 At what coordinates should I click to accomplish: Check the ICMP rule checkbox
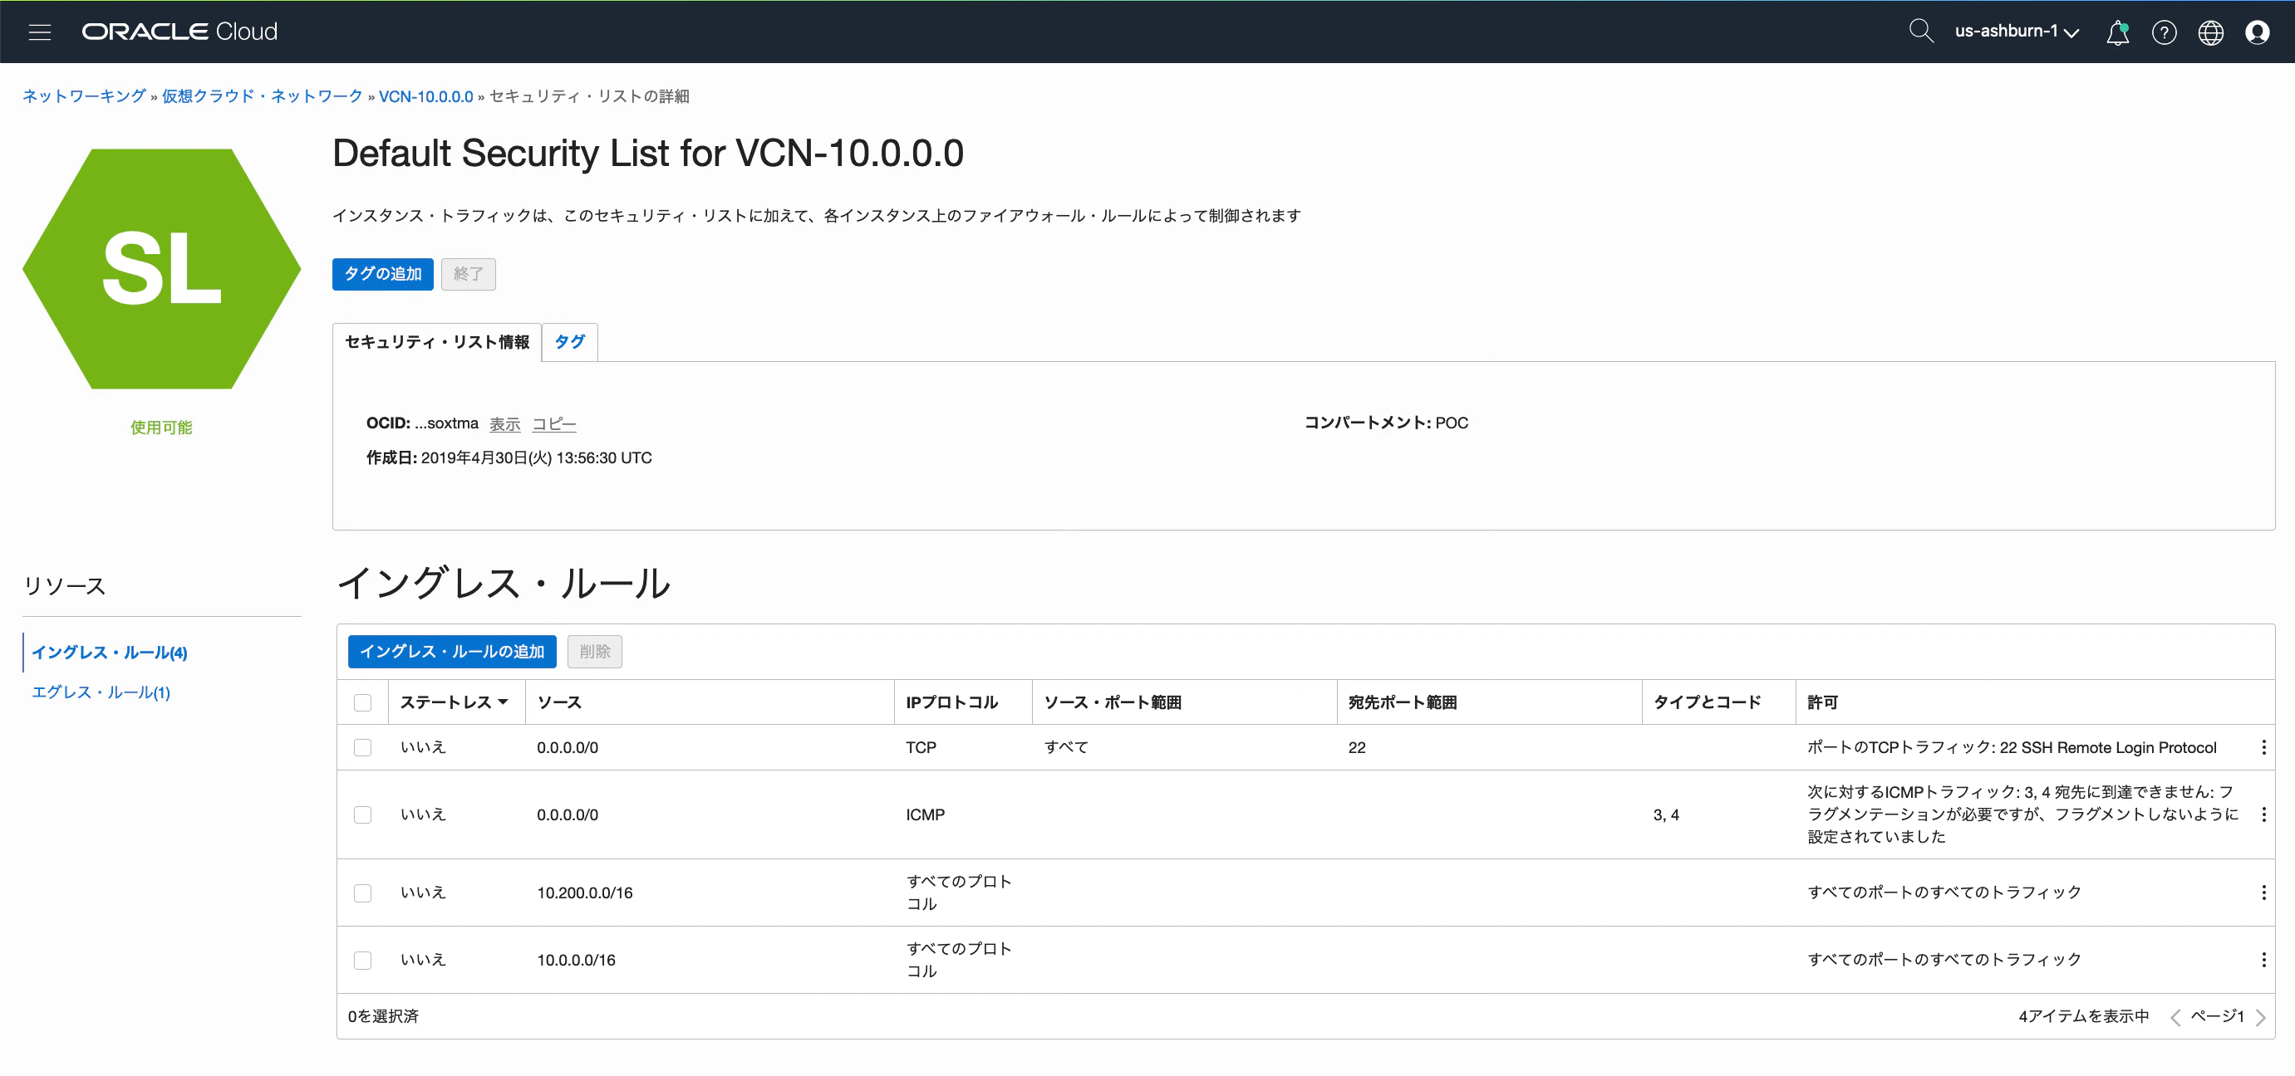pos(362,814)
